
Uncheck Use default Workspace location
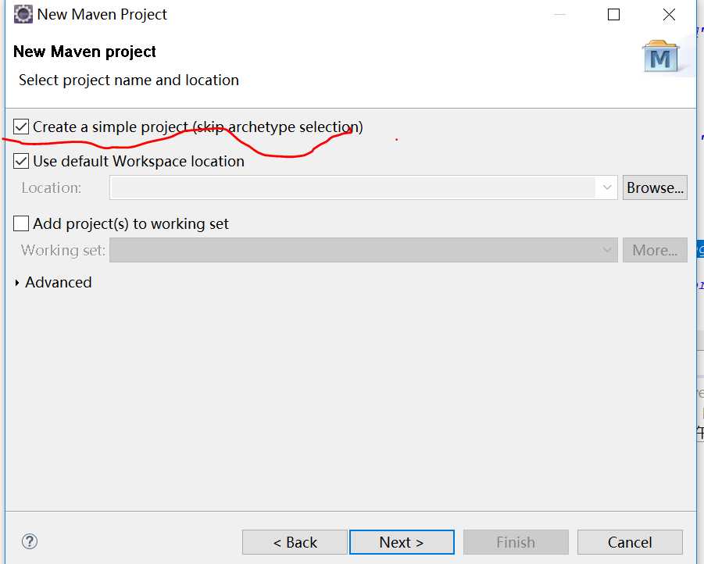pos(21,161)
